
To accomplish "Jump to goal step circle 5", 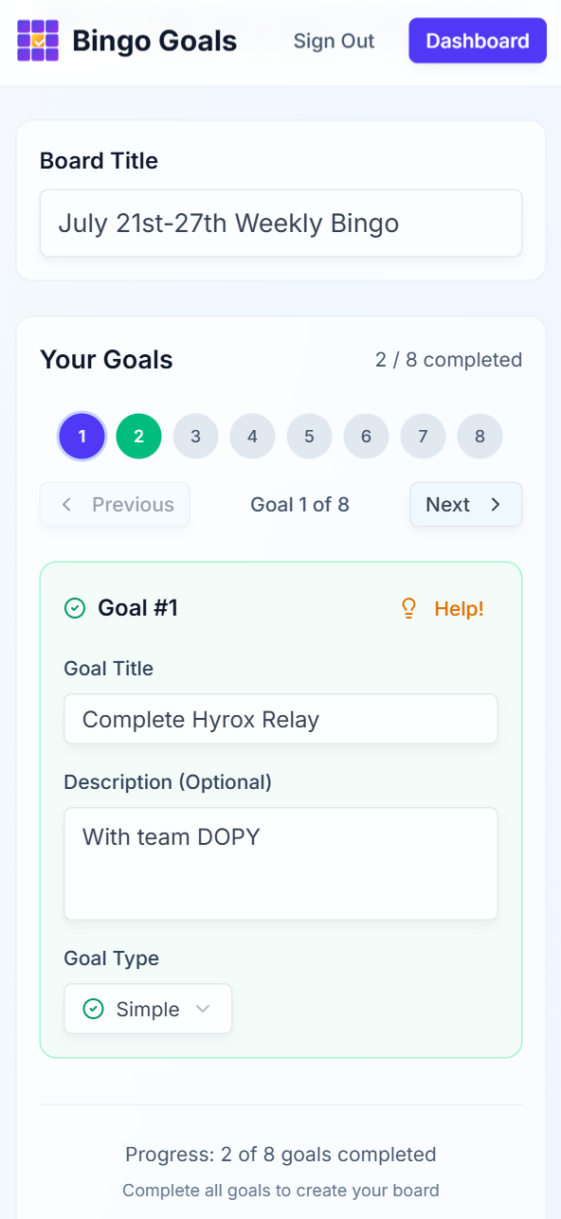I will (310, 437).
